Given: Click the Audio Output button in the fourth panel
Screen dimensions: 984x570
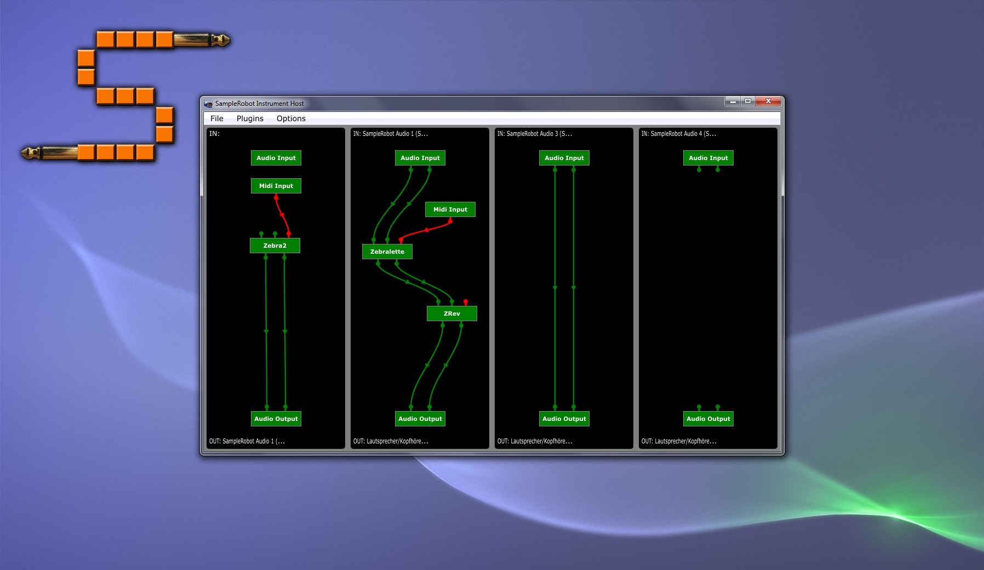Looking at the screenshot, I should 708,418.
